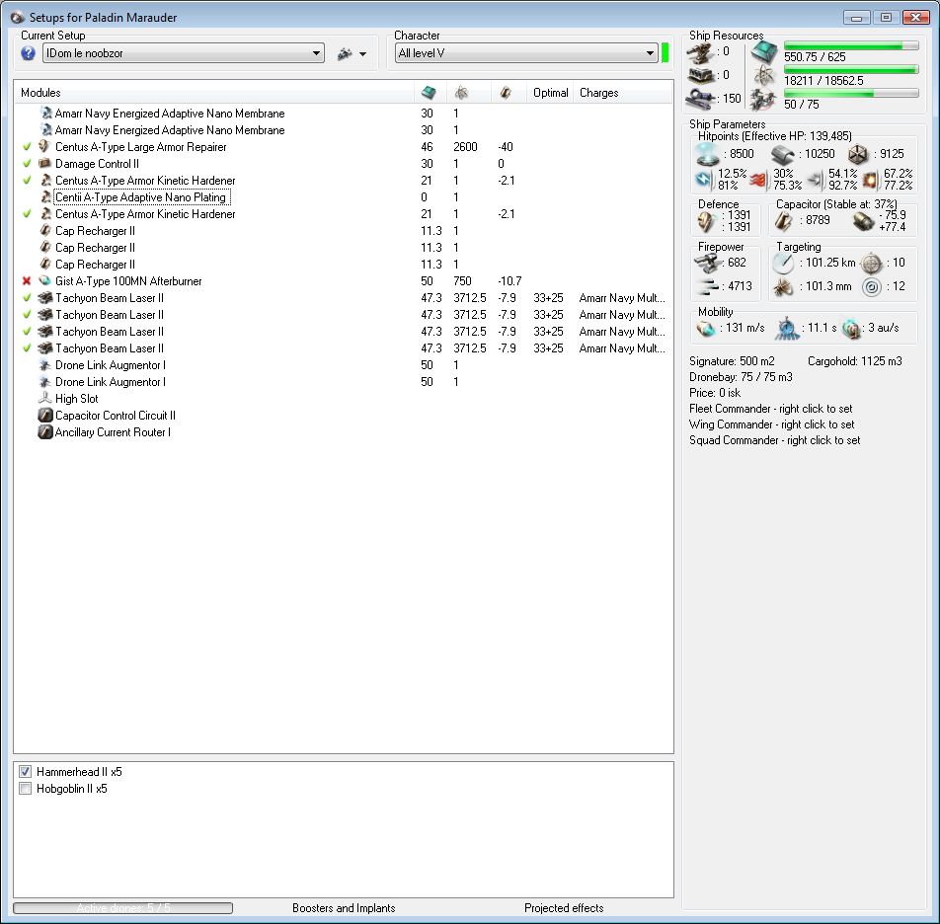Click the max velocity icon showing 131 m/s

pos(707,329)
